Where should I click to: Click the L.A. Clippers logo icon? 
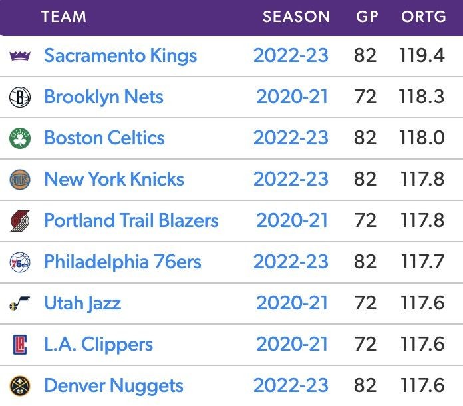pos(20,345)
